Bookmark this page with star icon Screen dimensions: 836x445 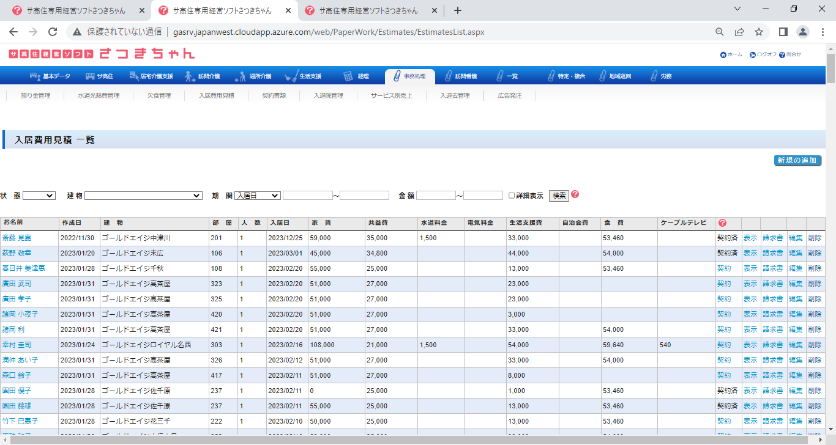point(759,32)
